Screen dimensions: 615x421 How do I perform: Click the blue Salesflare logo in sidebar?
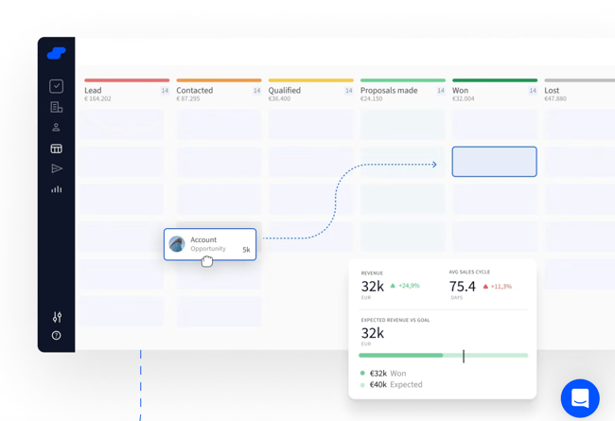(x=56, y=53)
